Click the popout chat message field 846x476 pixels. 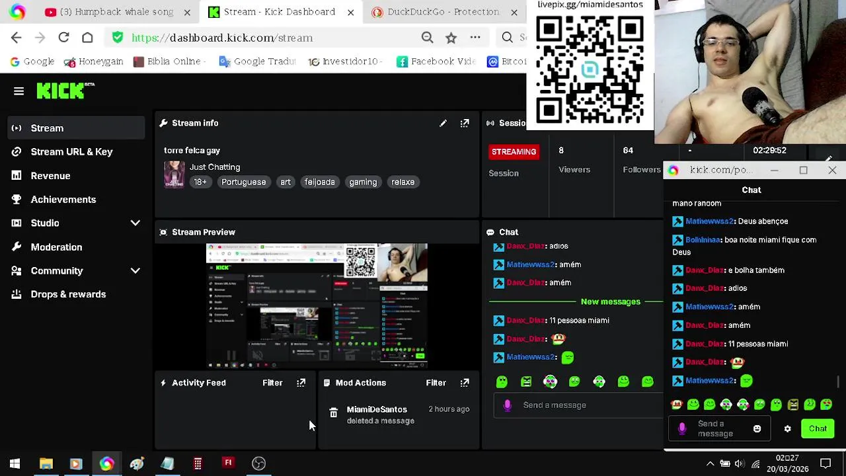point(719,429)
